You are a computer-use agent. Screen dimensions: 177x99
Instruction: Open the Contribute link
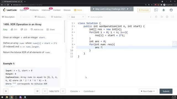(89, 91)
